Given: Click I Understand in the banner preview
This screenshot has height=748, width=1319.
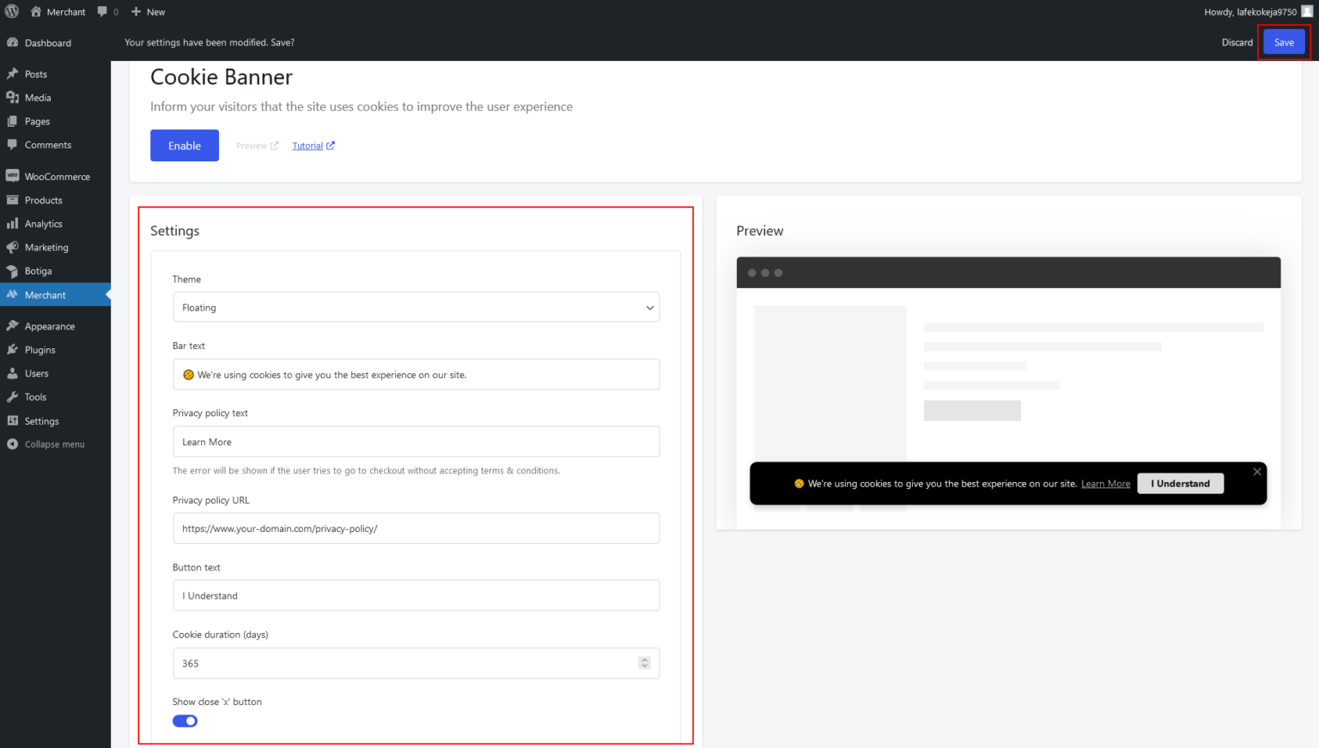Looking at the screenshot, I should tap(1181, 484).
